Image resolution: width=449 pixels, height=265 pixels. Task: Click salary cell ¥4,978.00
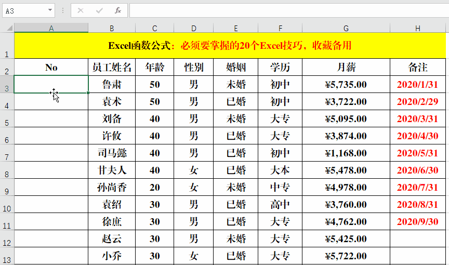[346, 188]
